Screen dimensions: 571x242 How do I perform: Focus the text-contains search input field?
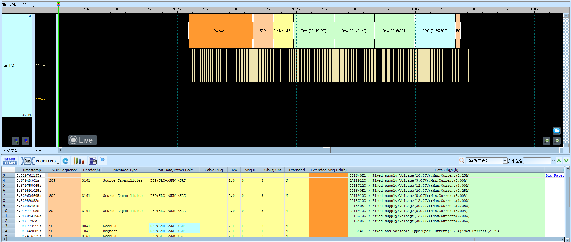click(537, 161)
